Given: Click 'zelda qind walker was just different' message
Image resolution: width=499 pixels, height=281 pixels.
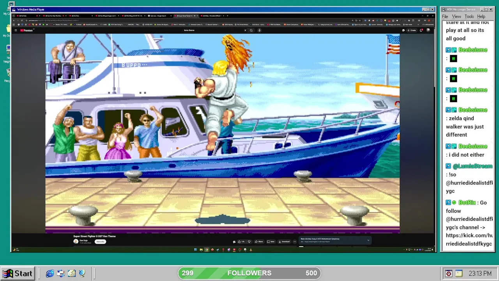Looking at the screenshot, I should click(465, 126).
